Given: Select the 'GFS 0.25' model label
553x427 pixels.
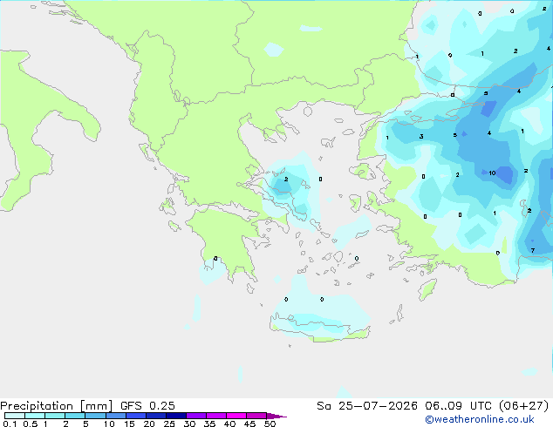Looking at the screenshot, I should [147, 405].
